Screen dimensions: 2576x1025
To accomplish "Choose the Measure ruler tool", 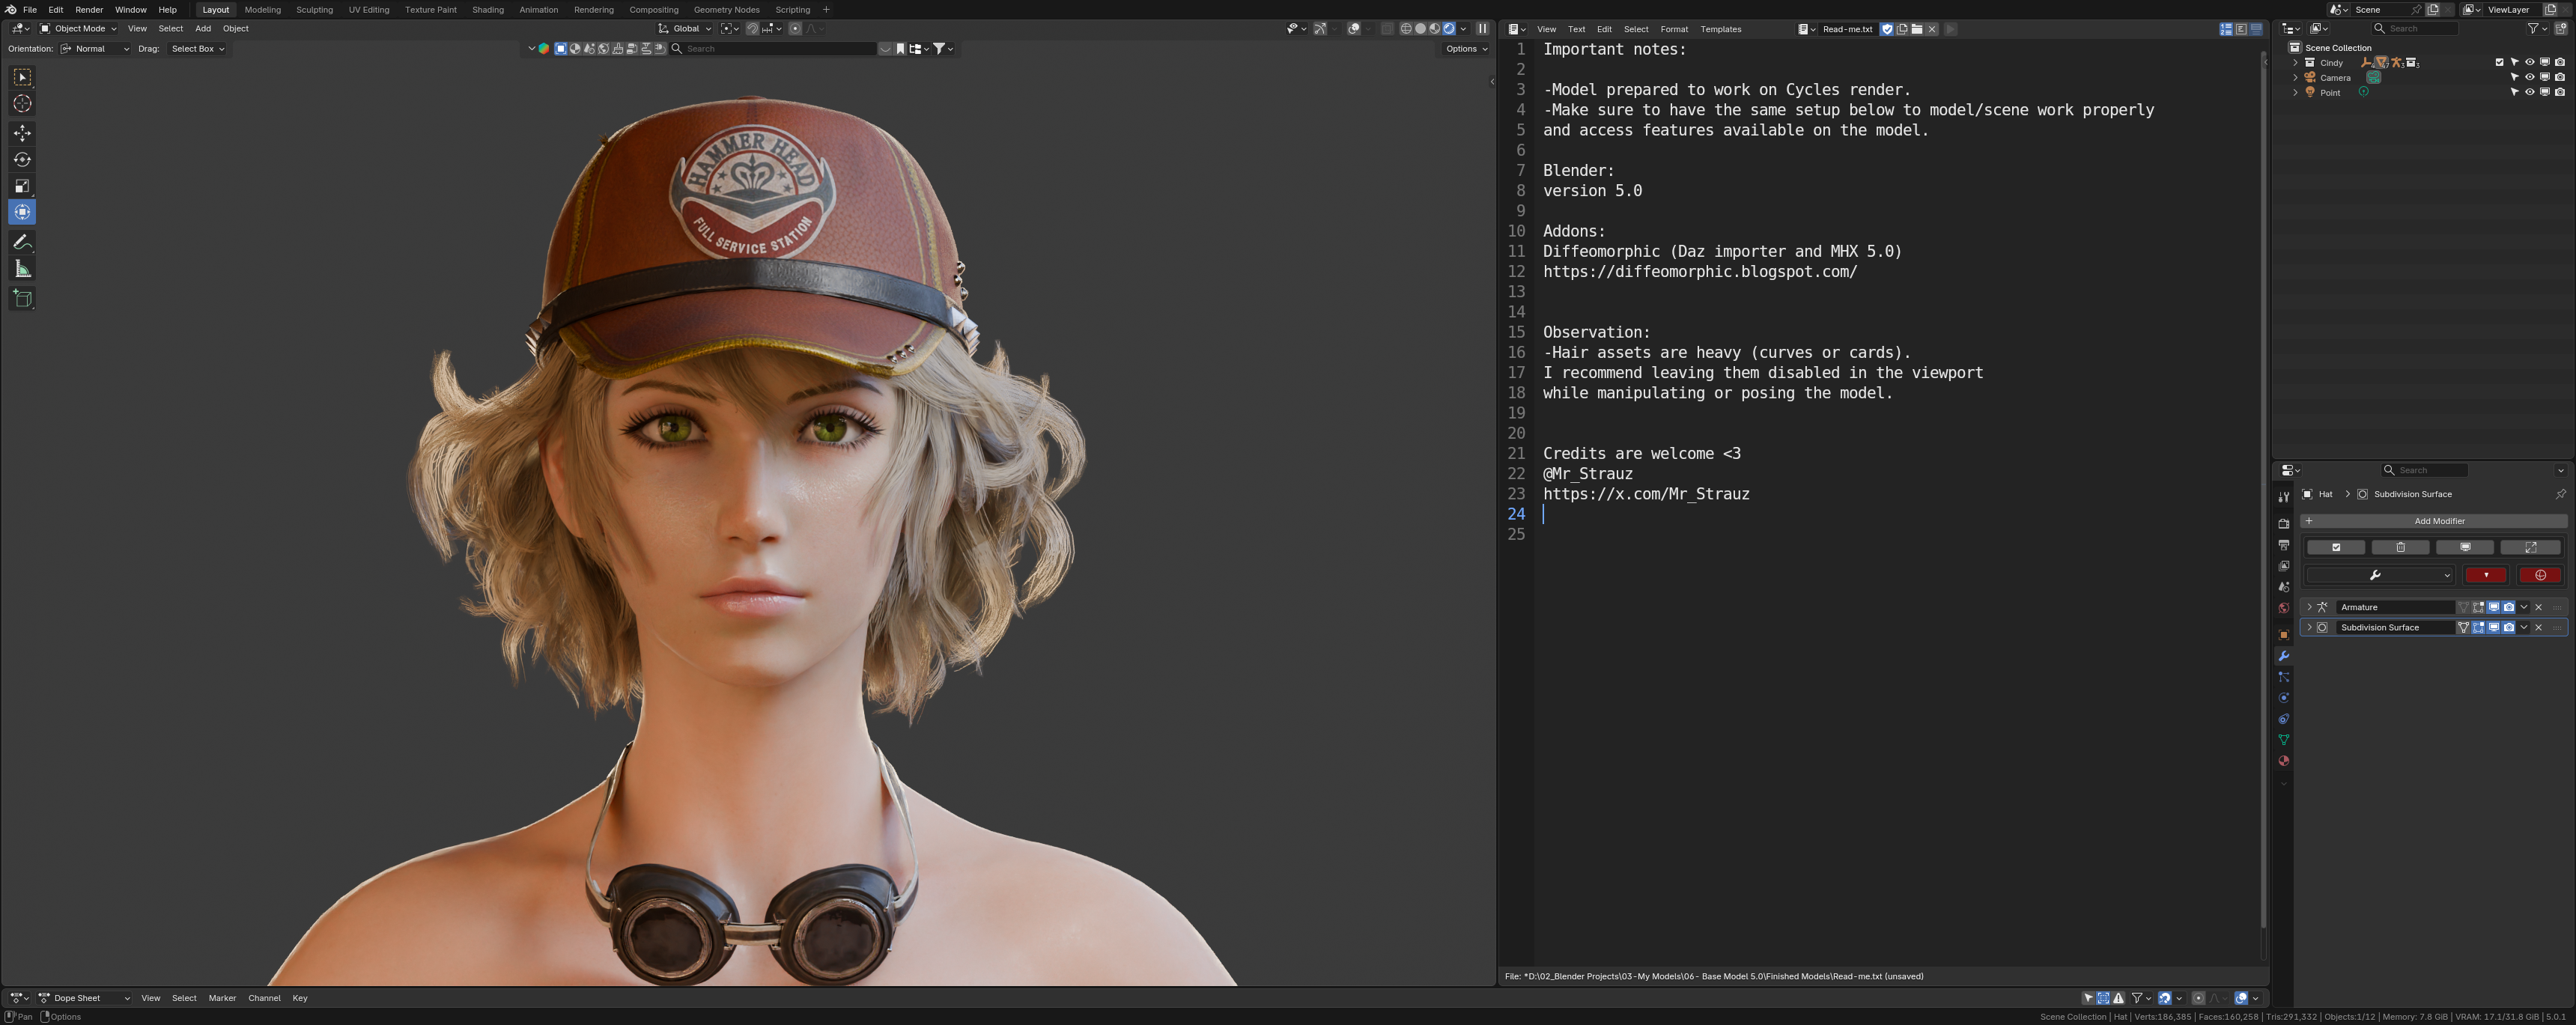I will 22,269.
